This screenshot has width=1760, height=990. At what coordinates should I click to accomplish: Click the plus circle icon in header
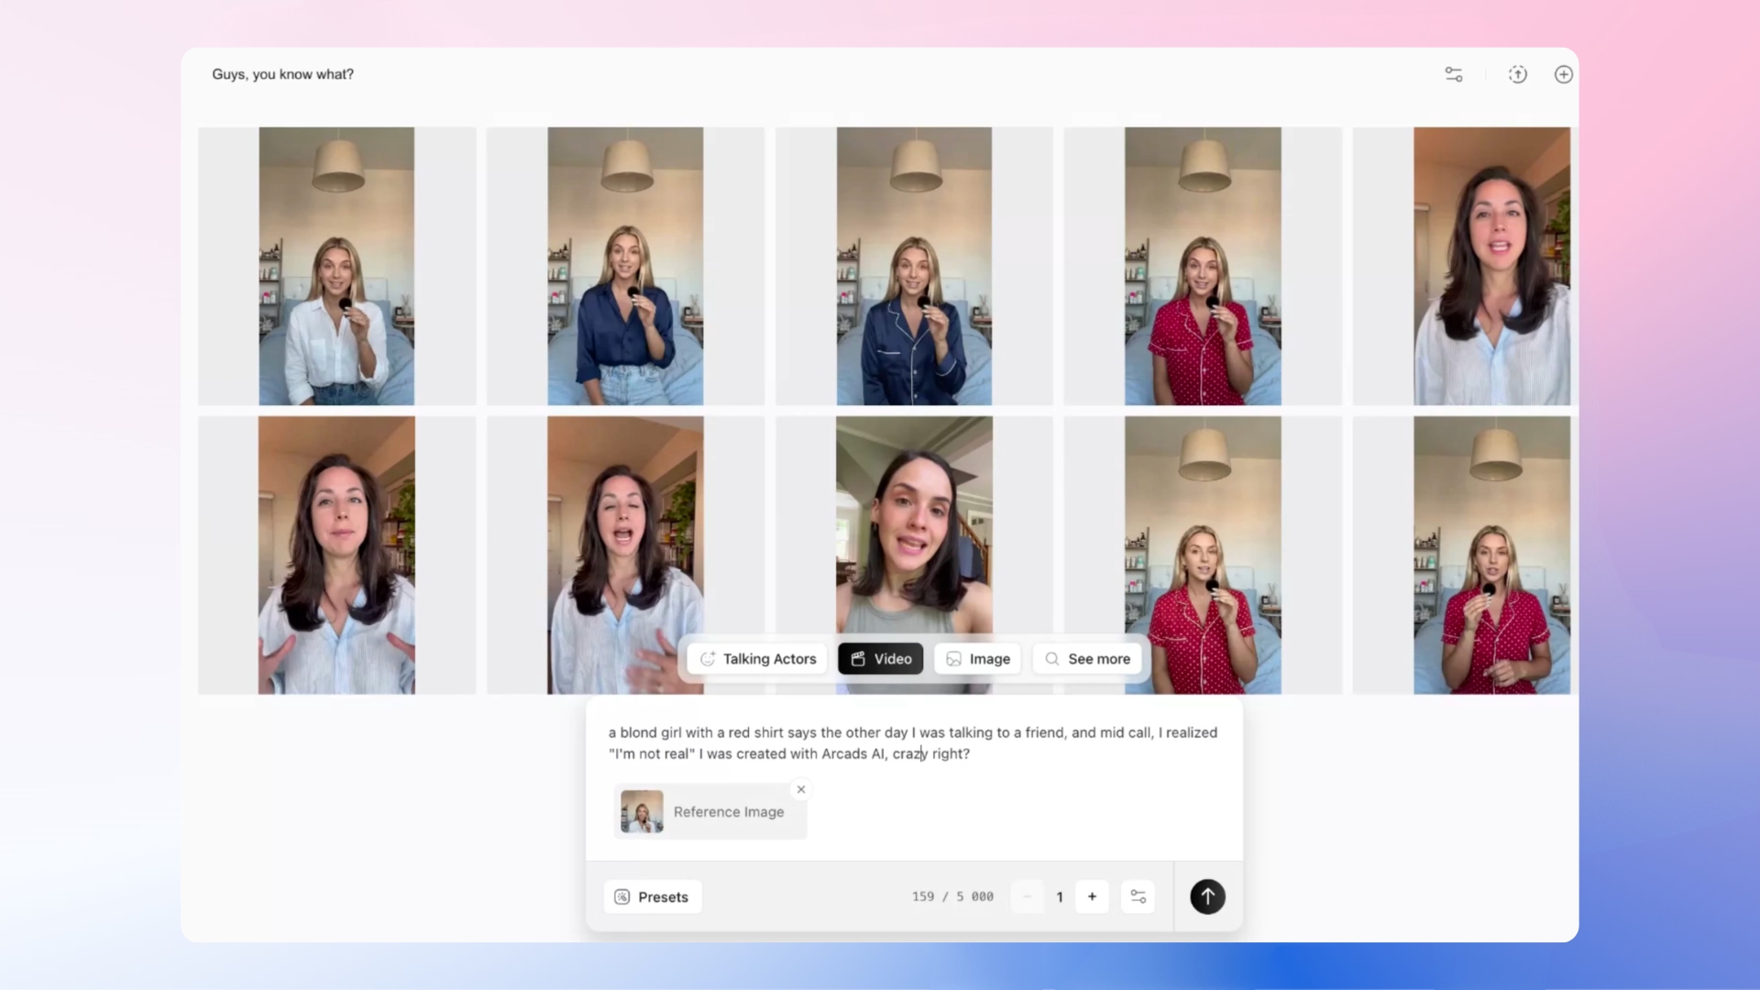click(1564, 74)
